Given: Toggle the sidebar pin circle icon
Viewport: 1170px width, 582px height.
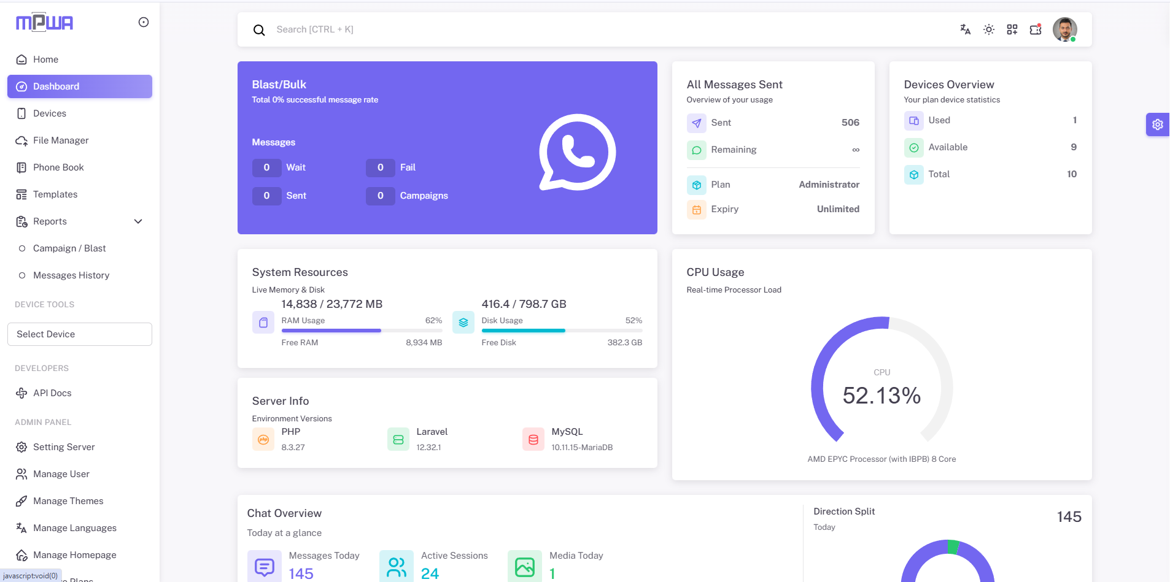Looking at the screenshot, I should click(x=144, y=22).
